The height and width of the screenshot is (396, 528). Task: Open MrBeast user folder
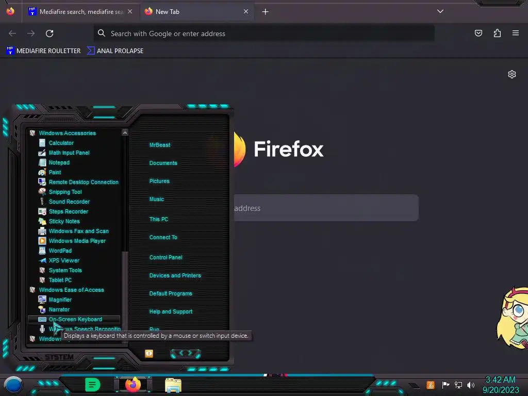point(160,145)
